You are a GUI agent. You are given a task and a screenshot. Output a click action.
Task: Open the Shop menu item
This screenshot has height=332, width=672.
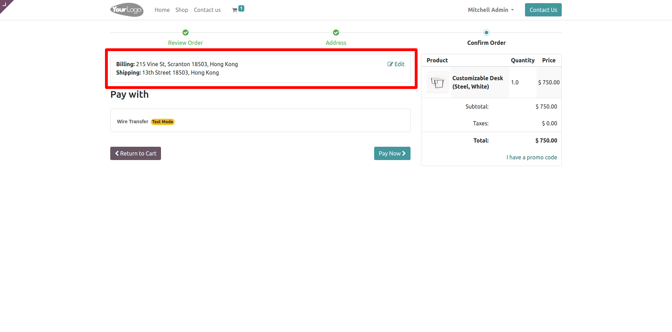(x=182, y=10)
